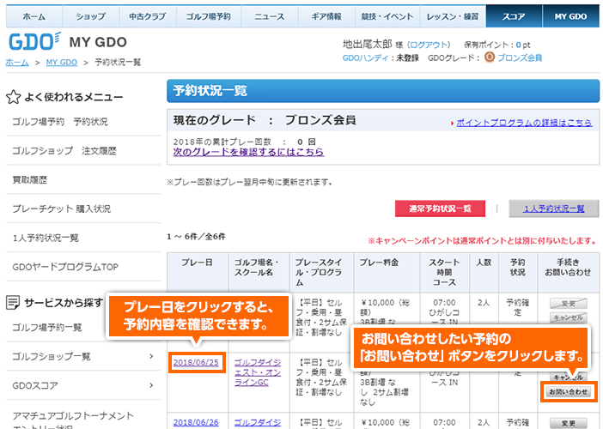Click the プレー料金 column header
603x429 pixels.
[387, 272]
